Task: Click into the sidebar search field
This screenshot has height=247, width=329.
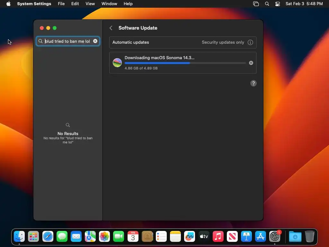Action: tap(68, 41)
